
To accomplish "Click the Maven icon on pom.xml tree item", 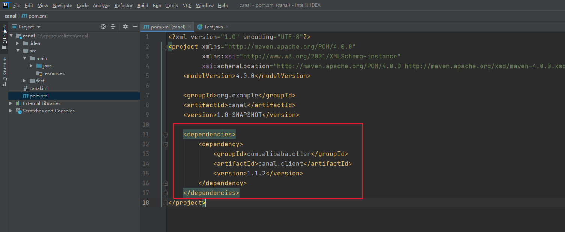I will point(26,96).
